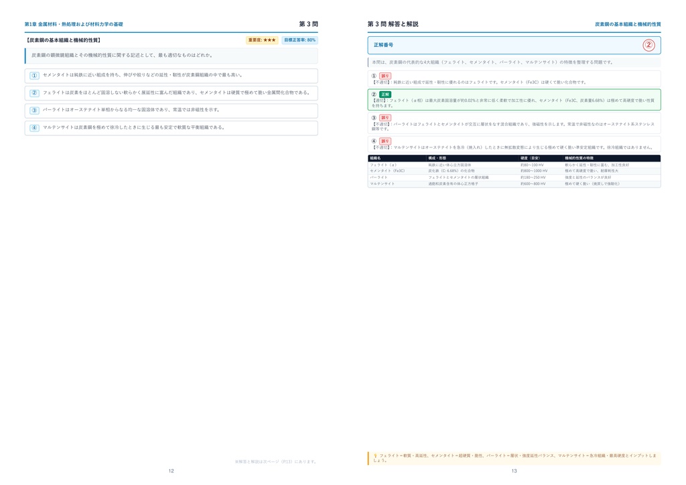Pick answer option ③ about パーライト
Viewport: 686px width, 485px height.
pos(171,111)
